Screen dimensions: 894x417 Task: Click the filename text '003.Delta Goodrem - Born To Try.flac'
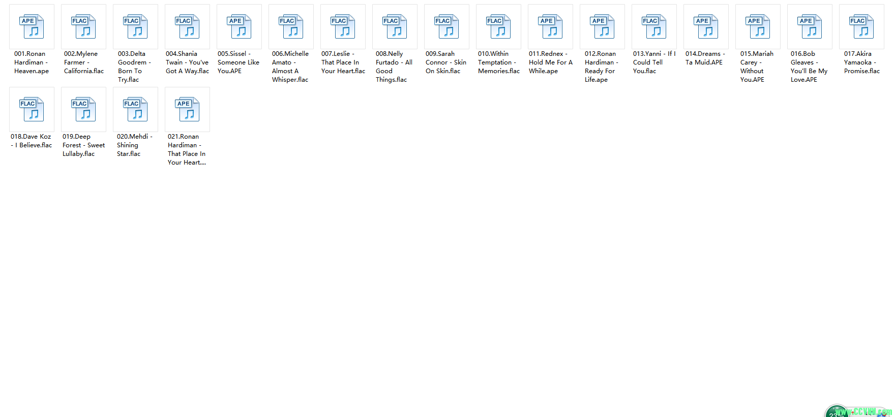[135, 67]
